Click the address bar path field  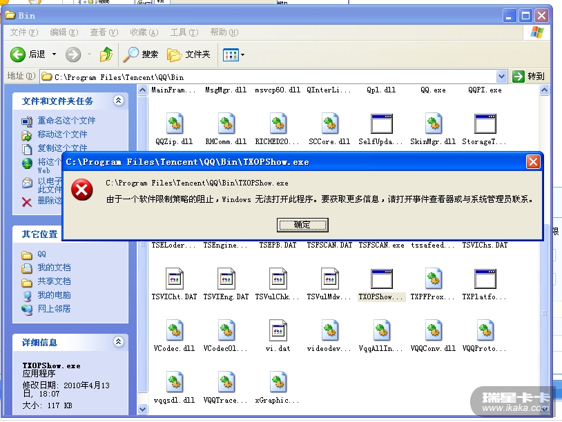[x=269, y=77]
